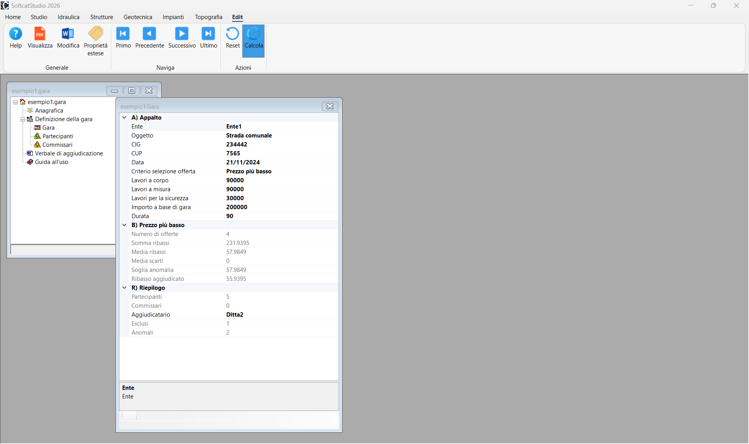
Task: Select Anagrafica in the tree
Action: (x=49, y=111)
